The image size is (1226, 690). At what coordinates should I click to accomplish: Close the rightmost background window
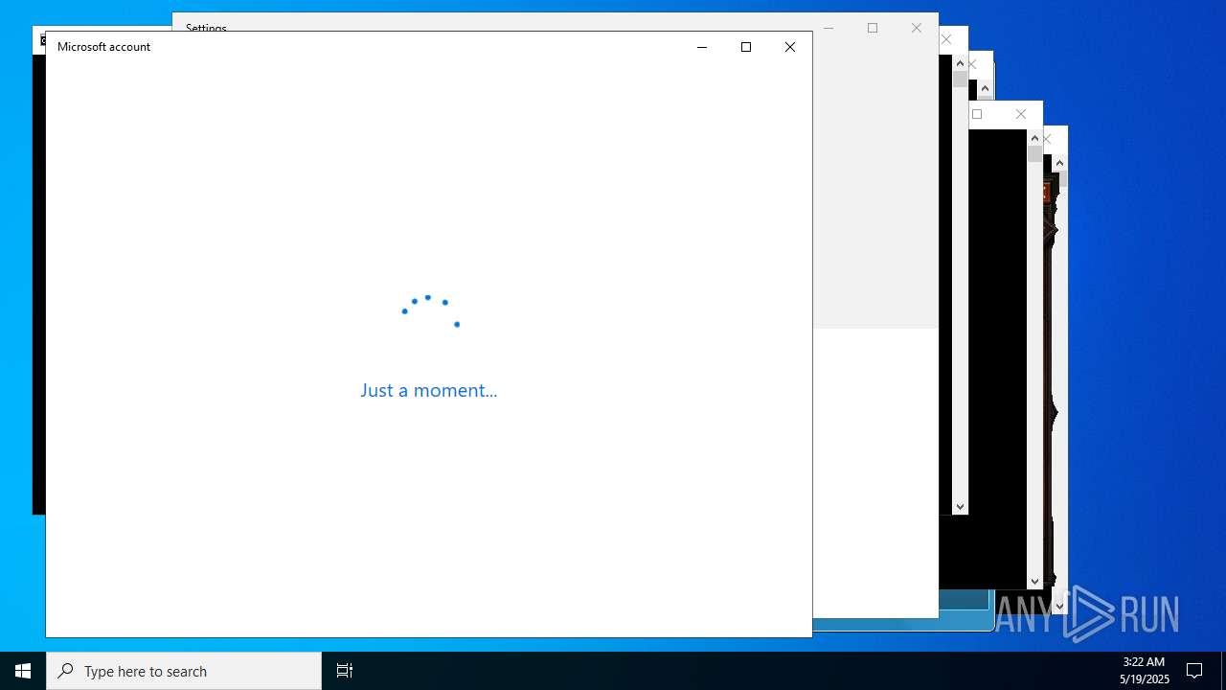point(1047,139)
